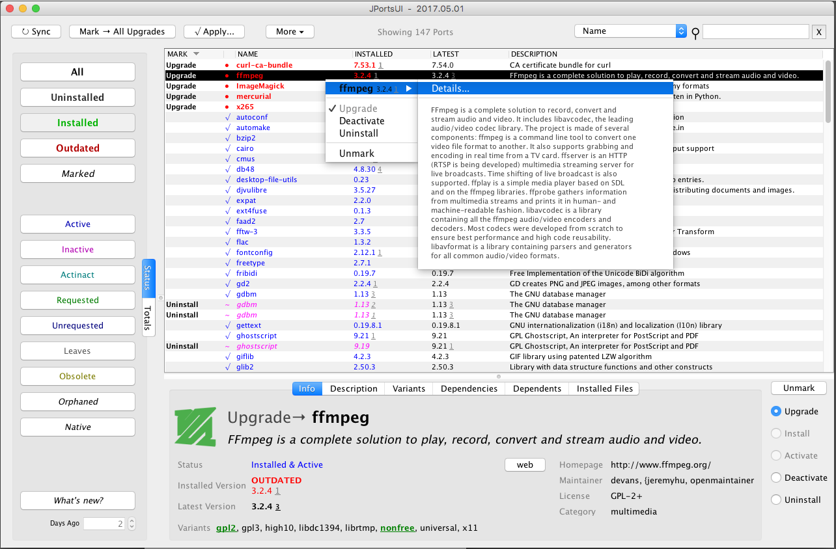Select the Install radio button
This screenshot has height=549, width=836.
[776, 433]
